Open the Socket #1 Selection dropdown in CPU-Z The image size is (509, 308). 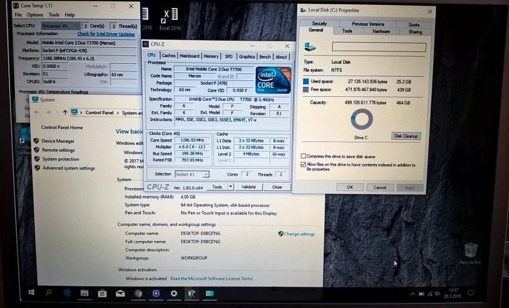coord(192,174)
